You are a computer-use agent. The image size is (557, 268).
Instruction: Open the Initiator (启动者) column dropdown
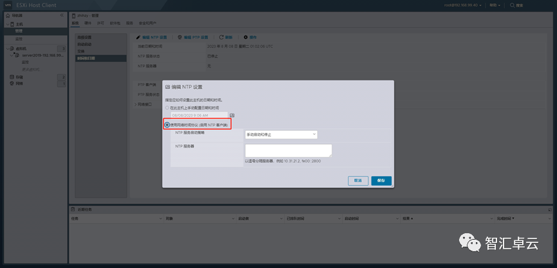(x=281, y=218)
